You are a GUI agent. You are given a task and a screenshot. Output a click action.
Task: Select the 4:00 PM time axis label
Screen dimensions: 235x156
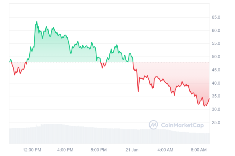(x=65, y=150)
